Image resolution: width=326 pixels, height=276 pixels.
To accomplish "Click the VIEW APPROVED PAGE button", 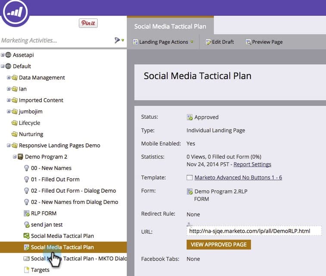I will coord(219,245).
